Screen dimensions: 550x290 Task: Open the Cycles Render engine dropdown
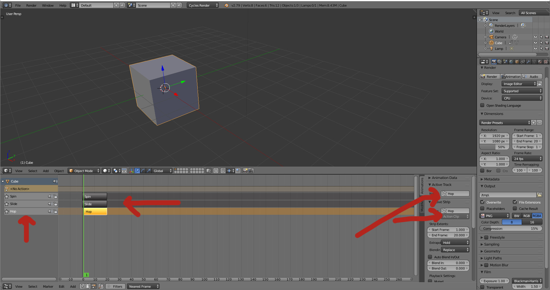[x=203, y=5]
